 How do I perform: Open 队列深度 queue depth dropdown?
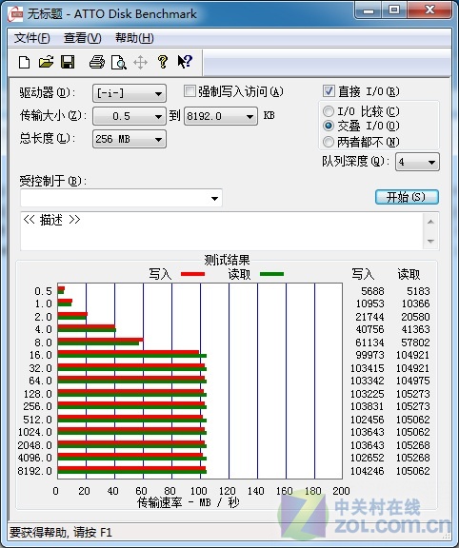coord(417,162)
